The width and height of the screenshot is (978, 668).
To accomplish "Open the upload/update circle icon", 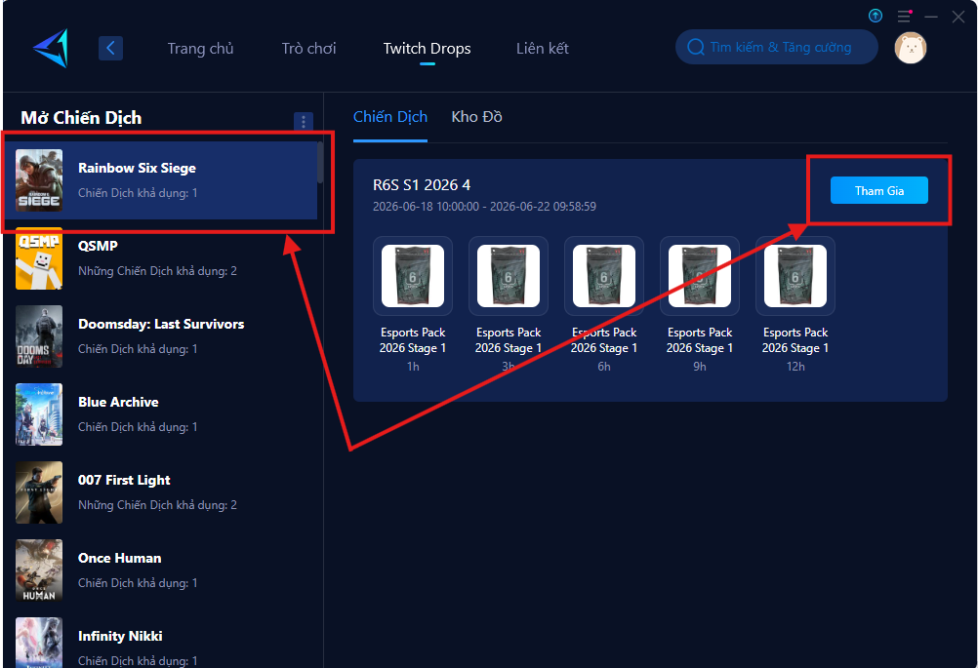I will click(x=876, y=17).
